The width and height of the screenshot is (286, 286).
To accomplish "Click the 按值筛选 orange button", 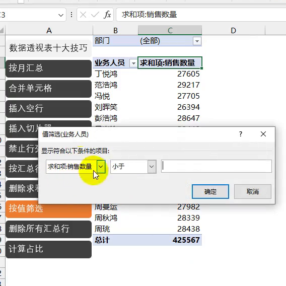I will tap(48, 209).
